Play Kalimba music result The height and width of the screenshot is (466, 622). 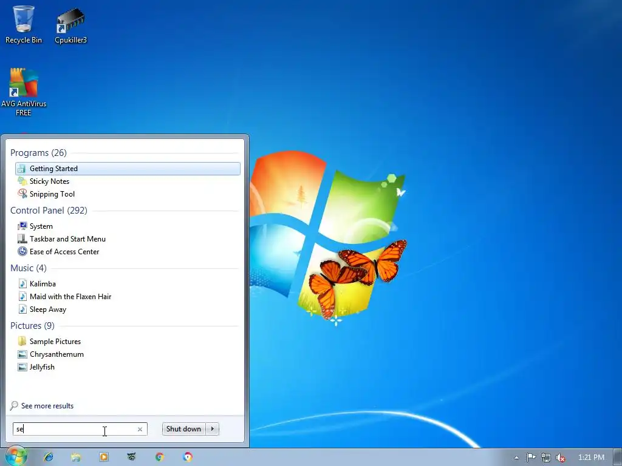pyautogui.click(x=128, y=284)
